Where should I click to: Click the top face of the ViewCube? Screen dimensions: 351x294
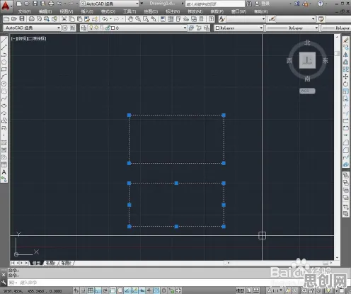coord(307,60)
